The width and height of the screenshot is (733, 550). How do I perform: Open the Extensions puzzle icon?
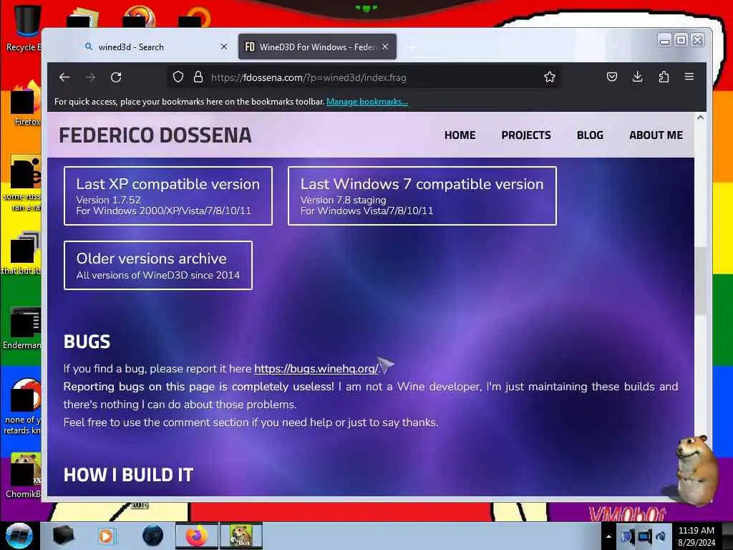tap(664, 77)
